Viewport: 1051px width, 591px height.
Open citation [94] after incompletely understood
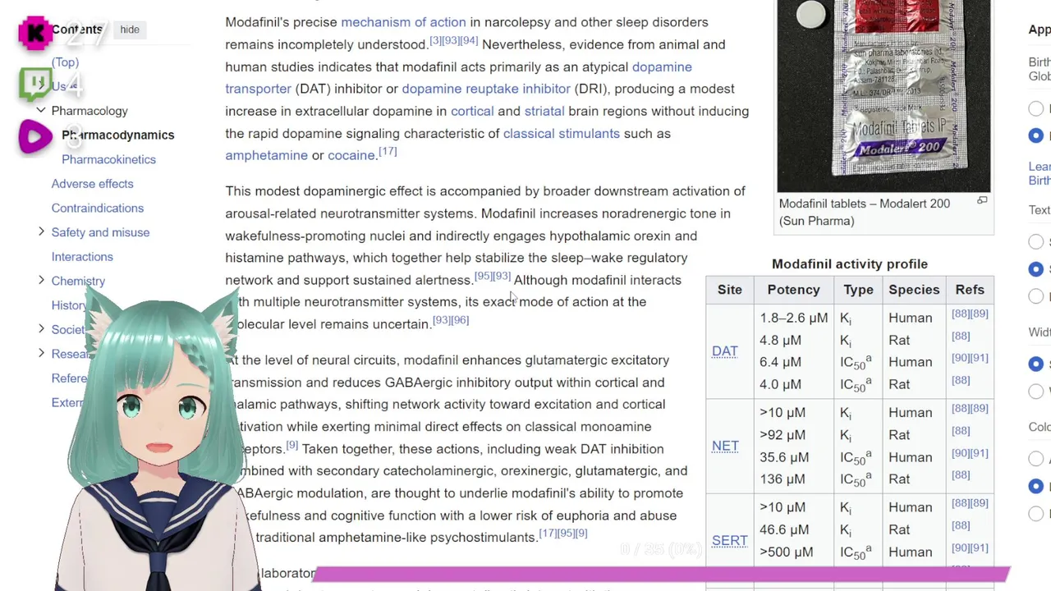[x=469, y=40]
